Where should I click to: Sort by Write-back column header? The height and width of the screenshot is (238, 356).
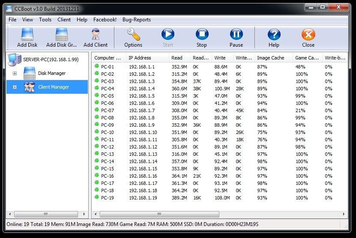tap(335, 58)
